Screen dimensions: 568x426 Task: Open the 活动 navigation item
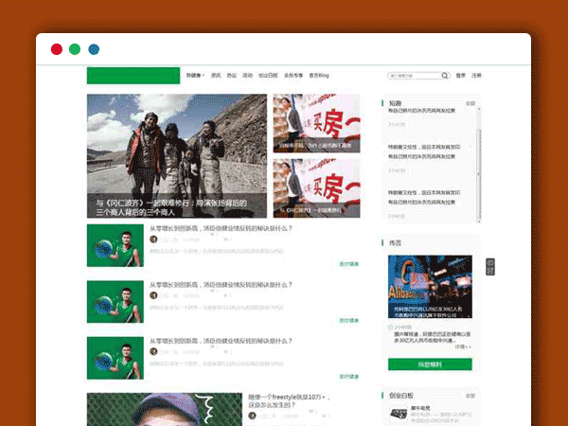click(x=247, y=75)
